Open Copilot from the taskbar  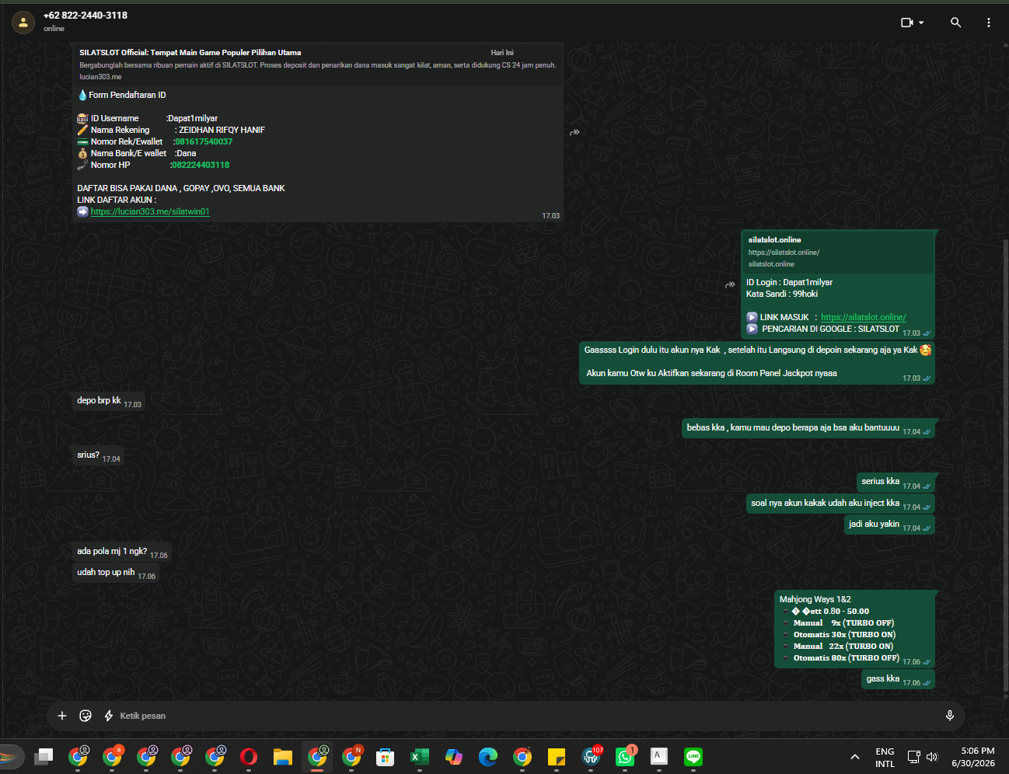point(454,756)
